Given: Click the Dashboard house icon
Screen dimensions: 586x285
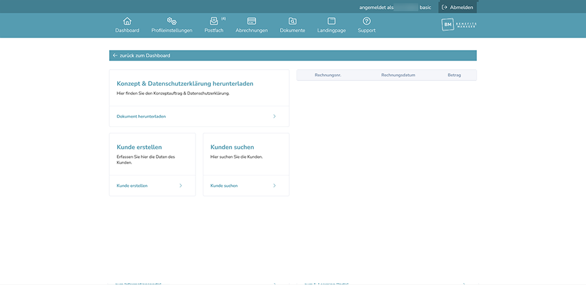Looking at the screenshot, I should tap(127, 21).
